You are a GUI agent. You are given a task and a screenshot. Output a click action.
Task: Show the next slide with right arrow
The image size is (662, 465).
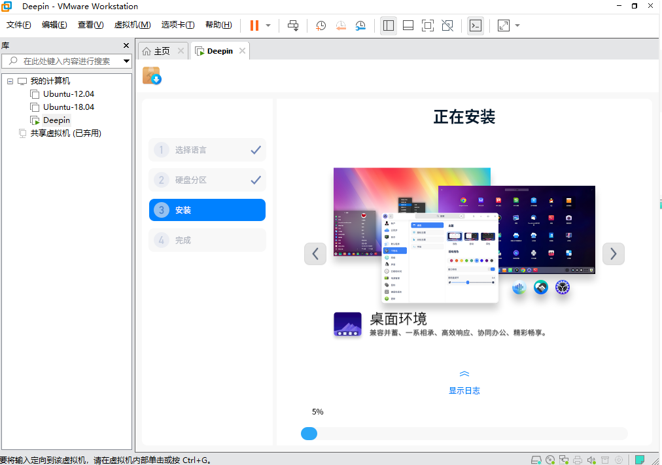614,254
